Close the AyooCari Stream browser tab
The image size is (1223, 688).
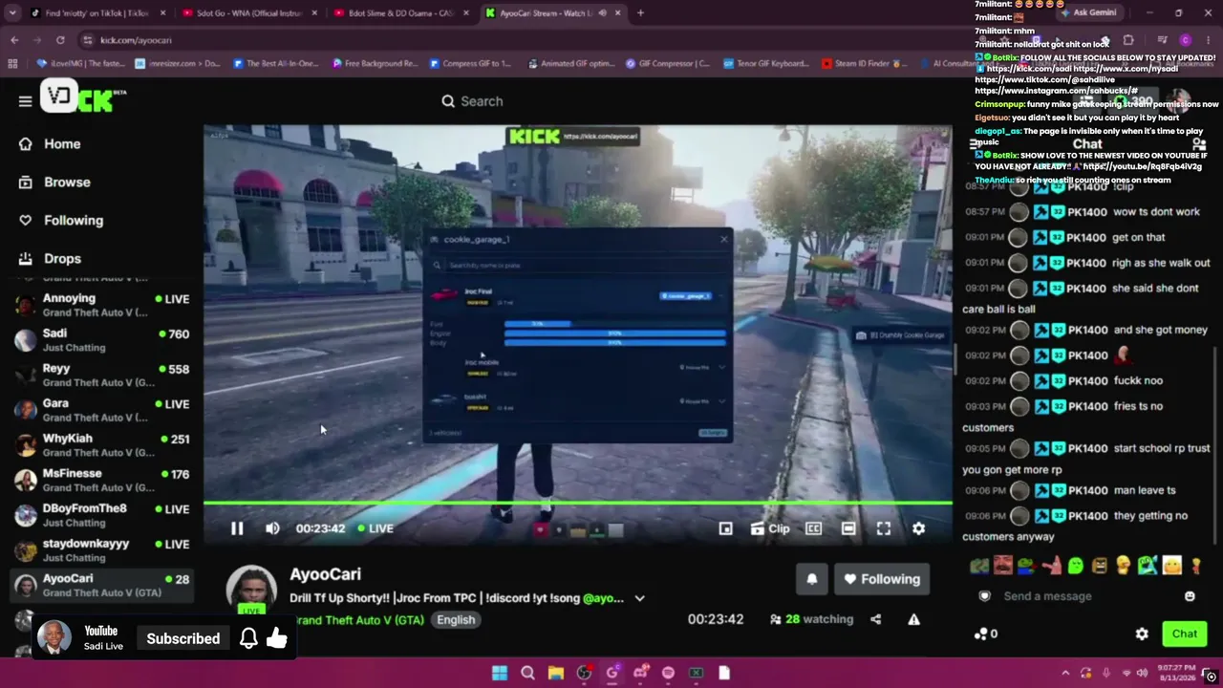618,13
